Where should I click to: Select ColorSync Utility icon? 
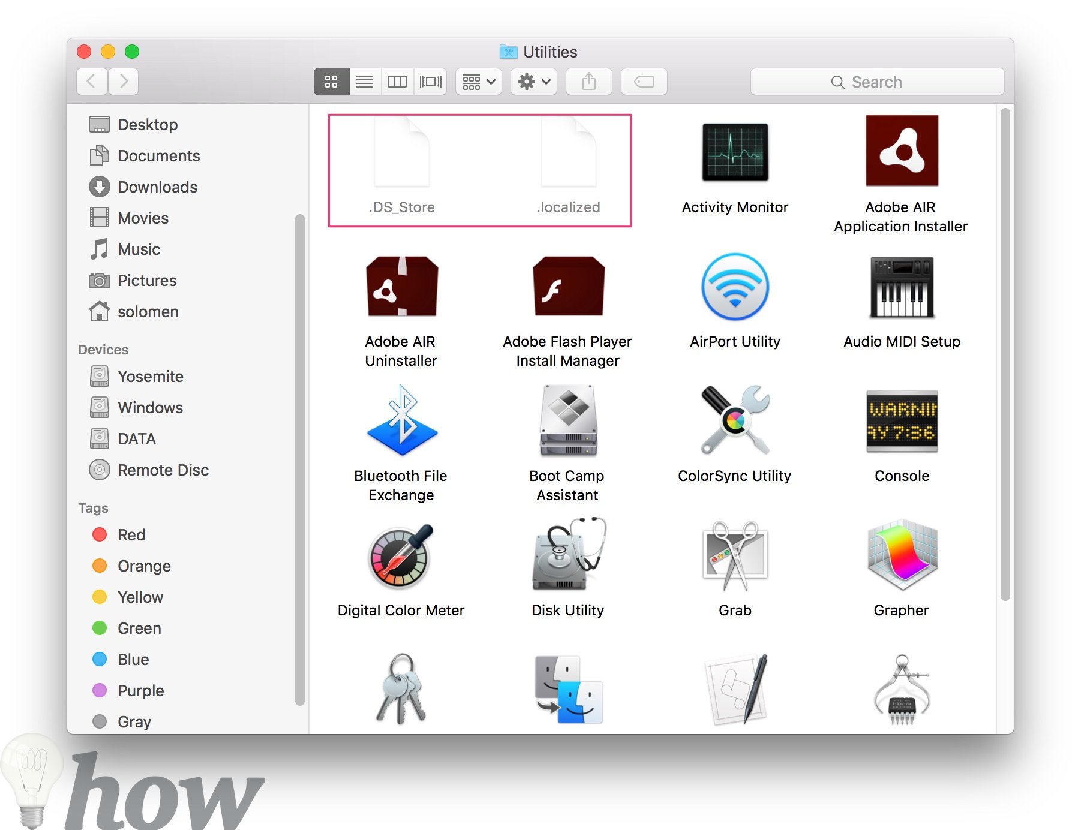(x=735, y=420)
